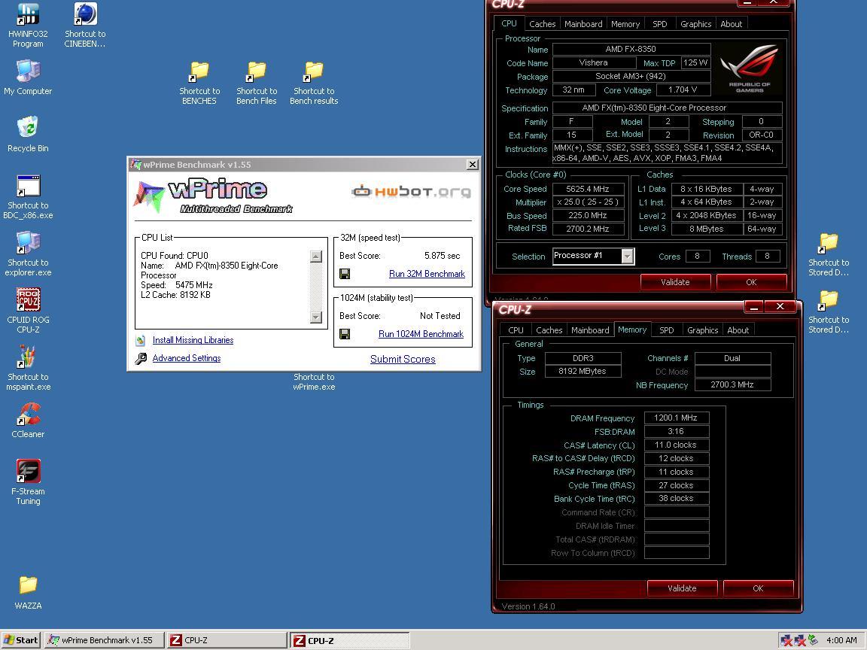This screenshot has width=867, height=650.
Task: Click the Run 1024M Benchmark link
Action: pyautogui.click(x=421, y=334)
